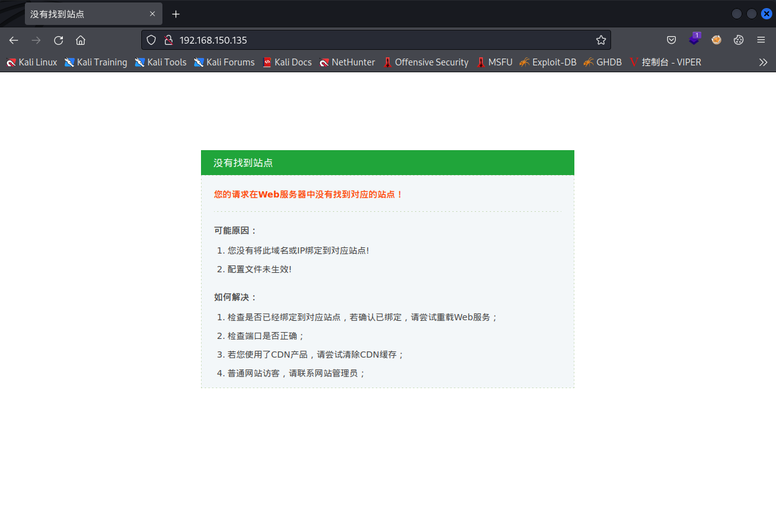Open a new browser tab
The height and width of the screenshot is (514, 776).
[176, 14]
